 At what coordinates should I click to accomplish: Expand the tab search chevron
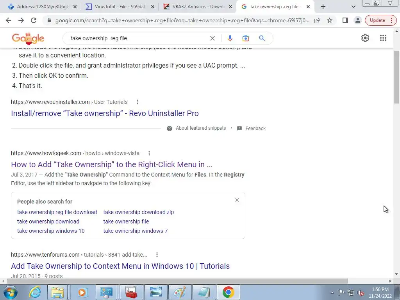353,7
